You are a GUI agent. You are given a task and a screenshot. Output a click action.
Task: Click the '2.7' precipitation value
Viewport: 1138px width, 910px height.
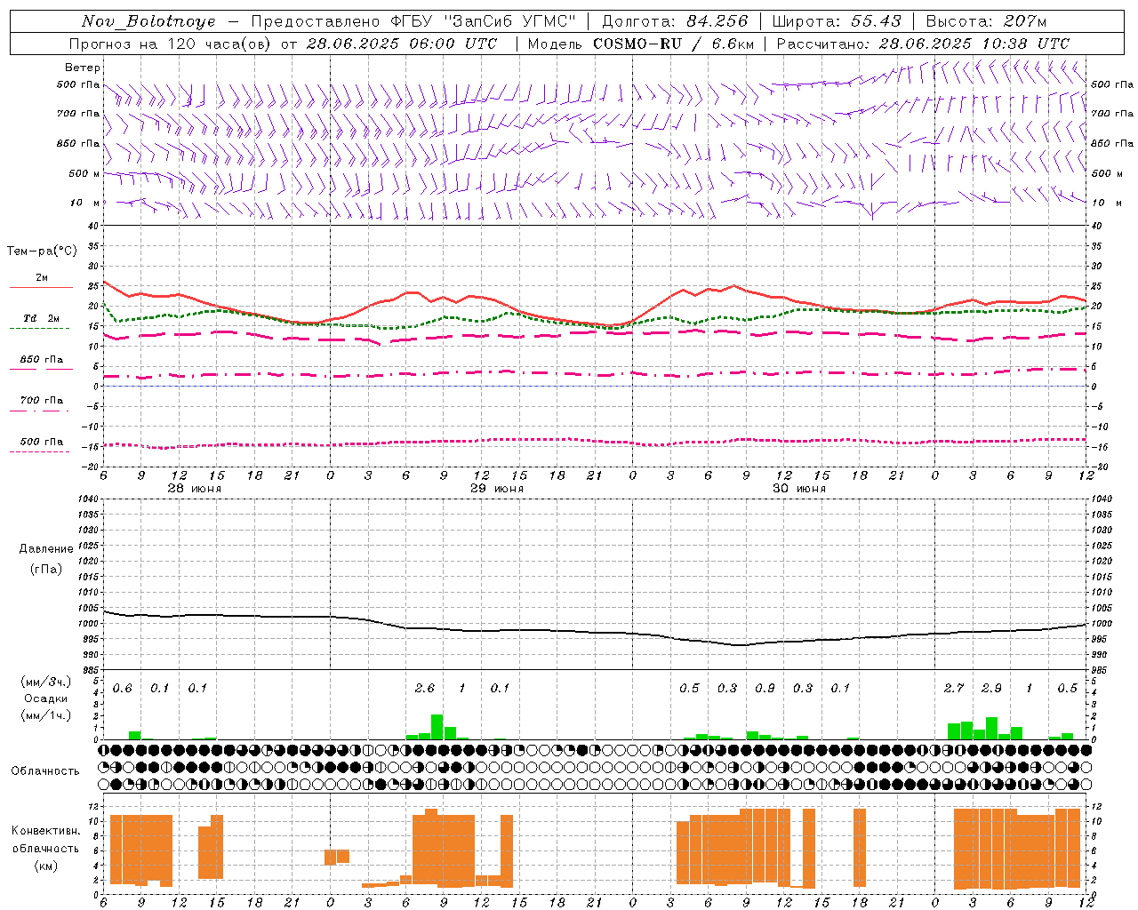[954, 689]
